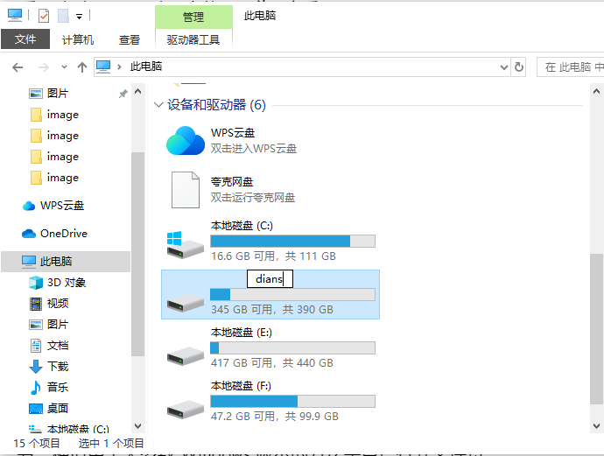This screenshot has width=604, height=456.
Task: Open the Customize Quick Access Toolbar dropdown
Action: click(79, 17)
